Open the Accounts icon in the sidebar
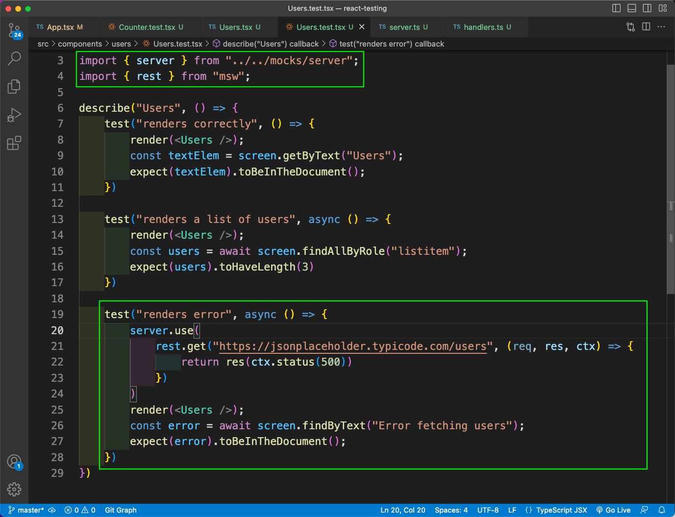The image size is (675, 517). click(14, 461)
